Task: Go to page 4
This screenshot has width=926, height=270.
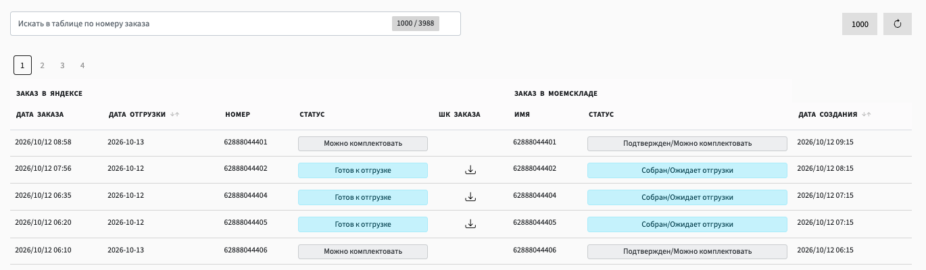Action: (x=82, y=65)
